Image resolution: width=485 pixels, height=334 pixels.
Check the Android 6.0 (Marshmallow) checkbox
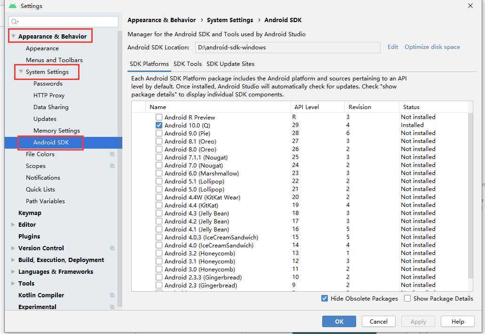click(159, 173)
